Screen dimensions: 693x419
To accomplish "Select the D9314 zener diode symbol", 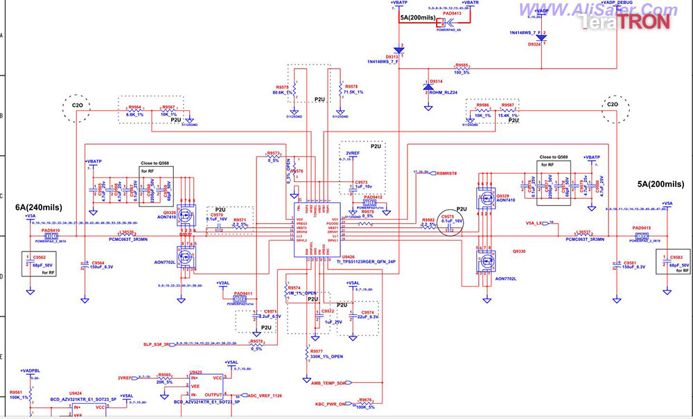I will tap(428, 87).
